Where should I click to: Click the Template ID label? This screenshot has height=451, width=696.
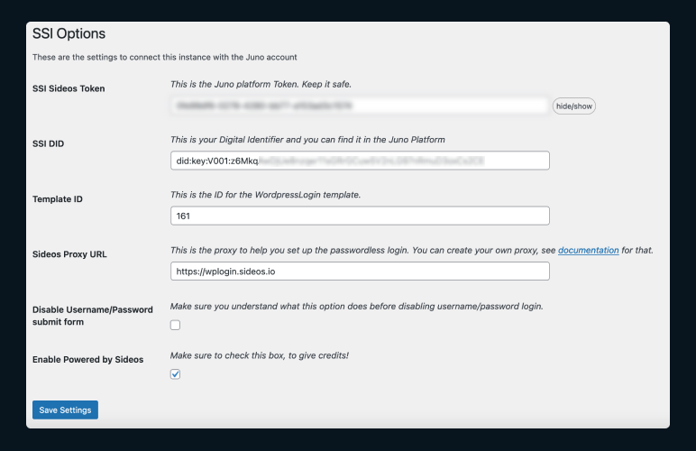(56, 198)
